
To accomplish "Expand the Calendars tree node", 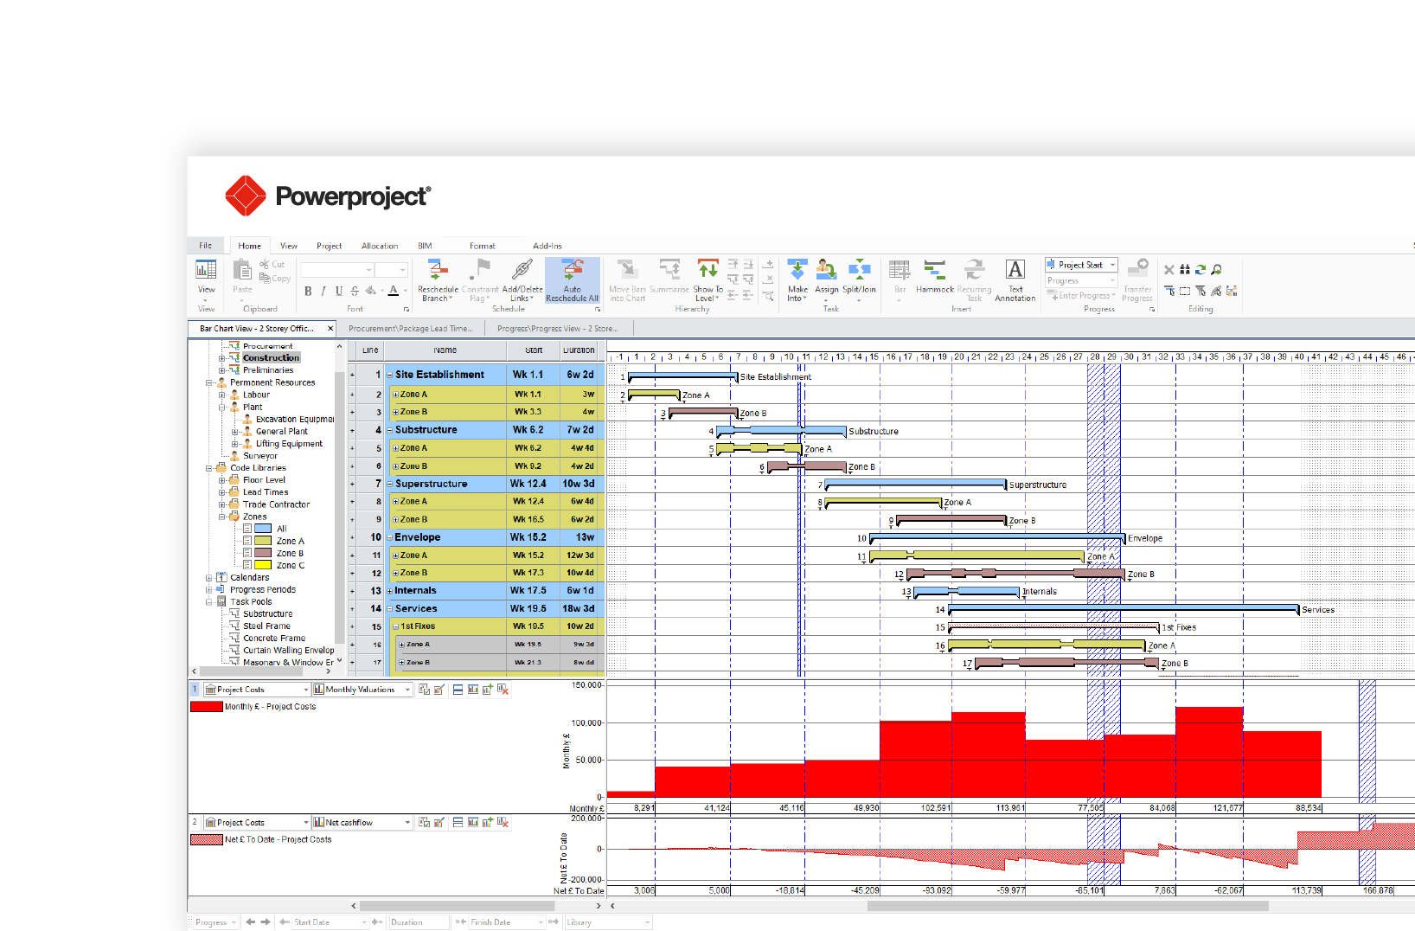I will click(208, 578).
